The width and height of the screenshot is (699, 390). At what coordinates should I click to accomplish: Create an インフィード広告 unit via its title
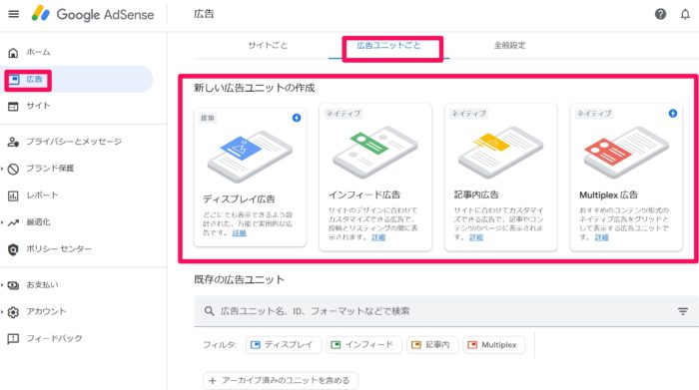(x=364, y=195)
